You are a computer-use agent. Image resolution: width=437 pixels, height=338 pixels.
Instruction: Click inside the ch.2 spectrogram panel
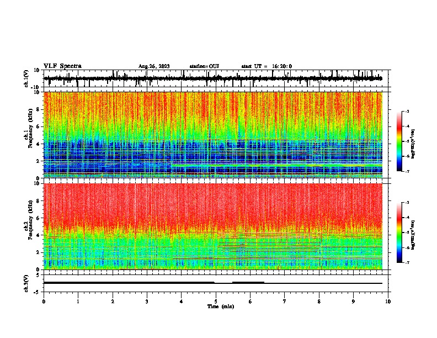pyautogui.click(x=212, y=226)
